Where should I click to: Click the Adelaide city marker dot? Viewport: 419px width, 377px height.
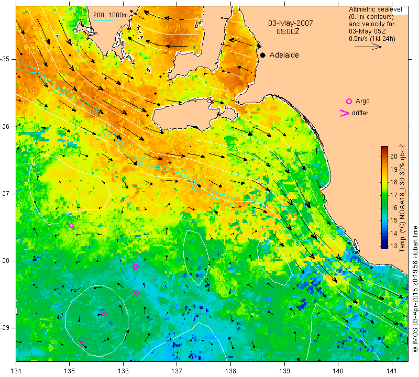click(x=263, y=55)
